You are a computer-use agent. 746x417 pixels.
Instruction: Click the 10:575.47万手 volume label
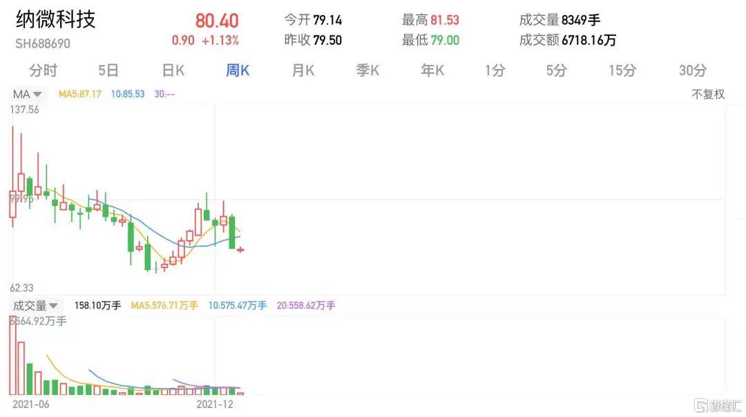(238, 305)
